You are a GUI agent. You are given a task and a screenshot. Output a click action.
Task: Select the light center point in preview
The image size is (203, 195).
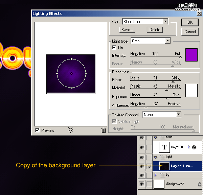tap(71, 73)
